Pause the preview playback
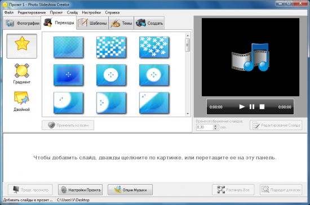310x205 pixels. pos(252,107)
